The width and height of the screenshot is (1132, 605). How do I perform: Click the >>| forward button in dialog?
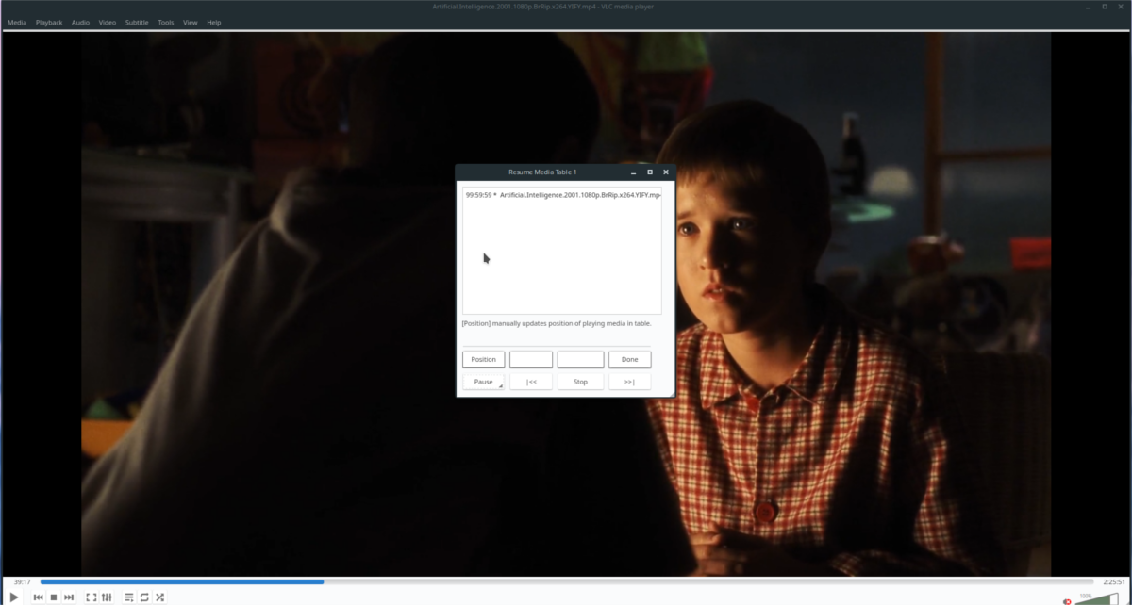click(x=629, y=382)
